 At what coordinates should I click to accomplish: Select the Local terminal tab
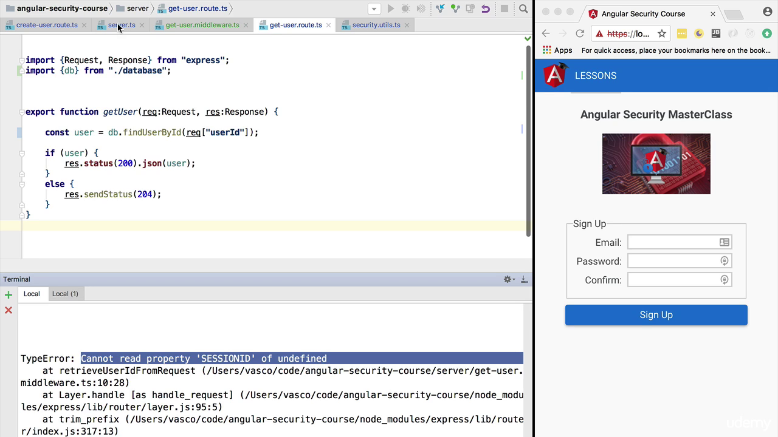pos(32,294)
